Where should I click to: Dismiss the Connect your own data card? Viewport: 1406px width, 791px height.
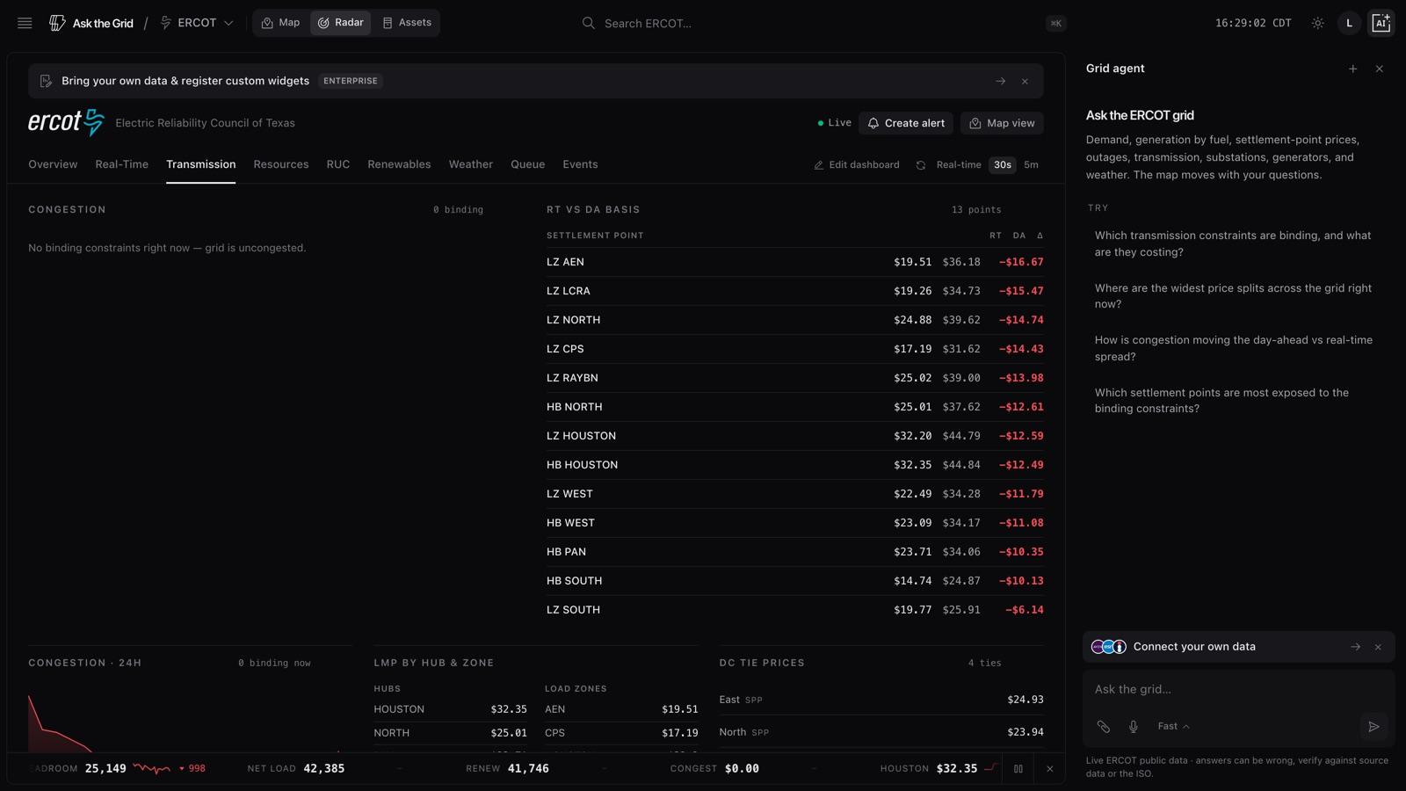point(1378,647)
